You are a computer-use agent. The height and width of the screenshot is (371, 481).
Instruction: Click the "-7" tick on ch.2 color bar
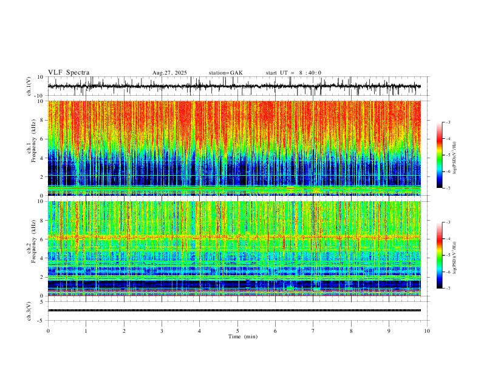pos(448,289)
